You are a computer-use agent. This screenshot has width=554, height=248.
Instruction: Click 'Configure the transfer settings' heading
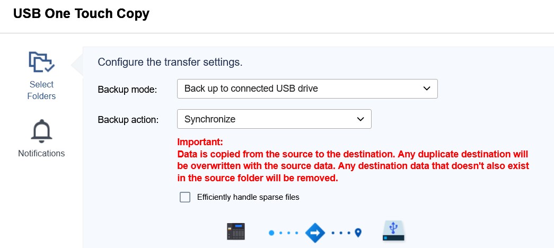[170, 62]
